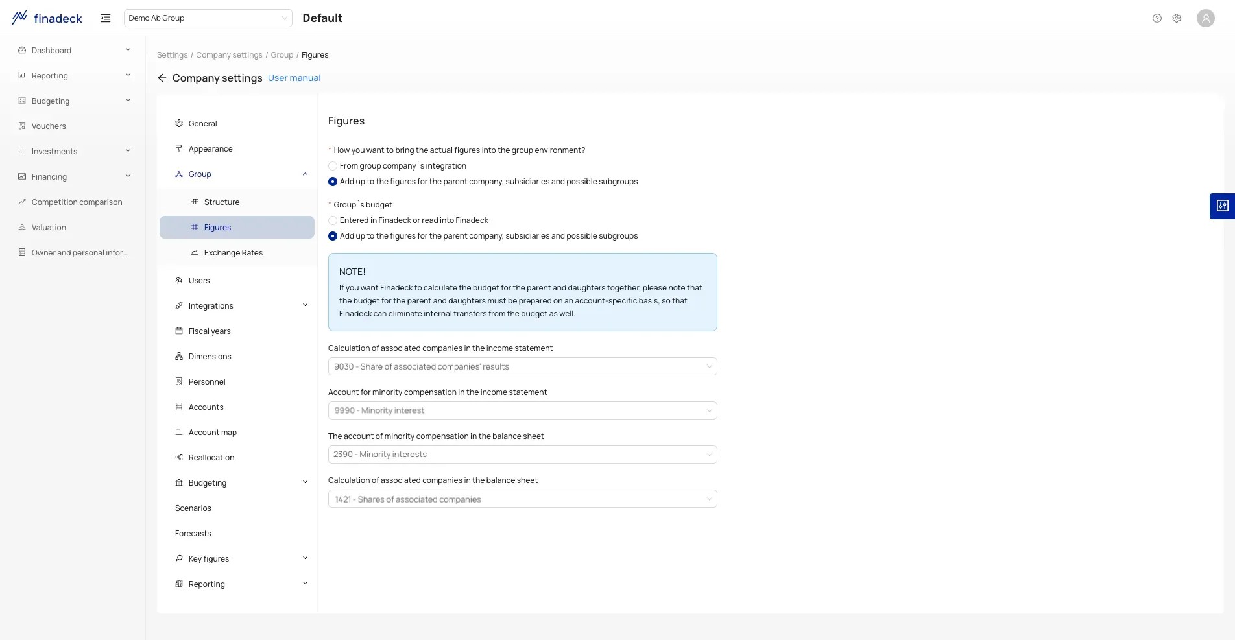Open the 1421 Shares of associated companies dropdown
The height and width of the screenshot is (640, 1235).
point(522,499)
